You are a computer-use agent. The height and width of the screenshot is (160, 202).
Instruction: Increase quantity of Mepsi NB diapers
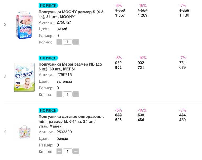(x=76, y=94)
